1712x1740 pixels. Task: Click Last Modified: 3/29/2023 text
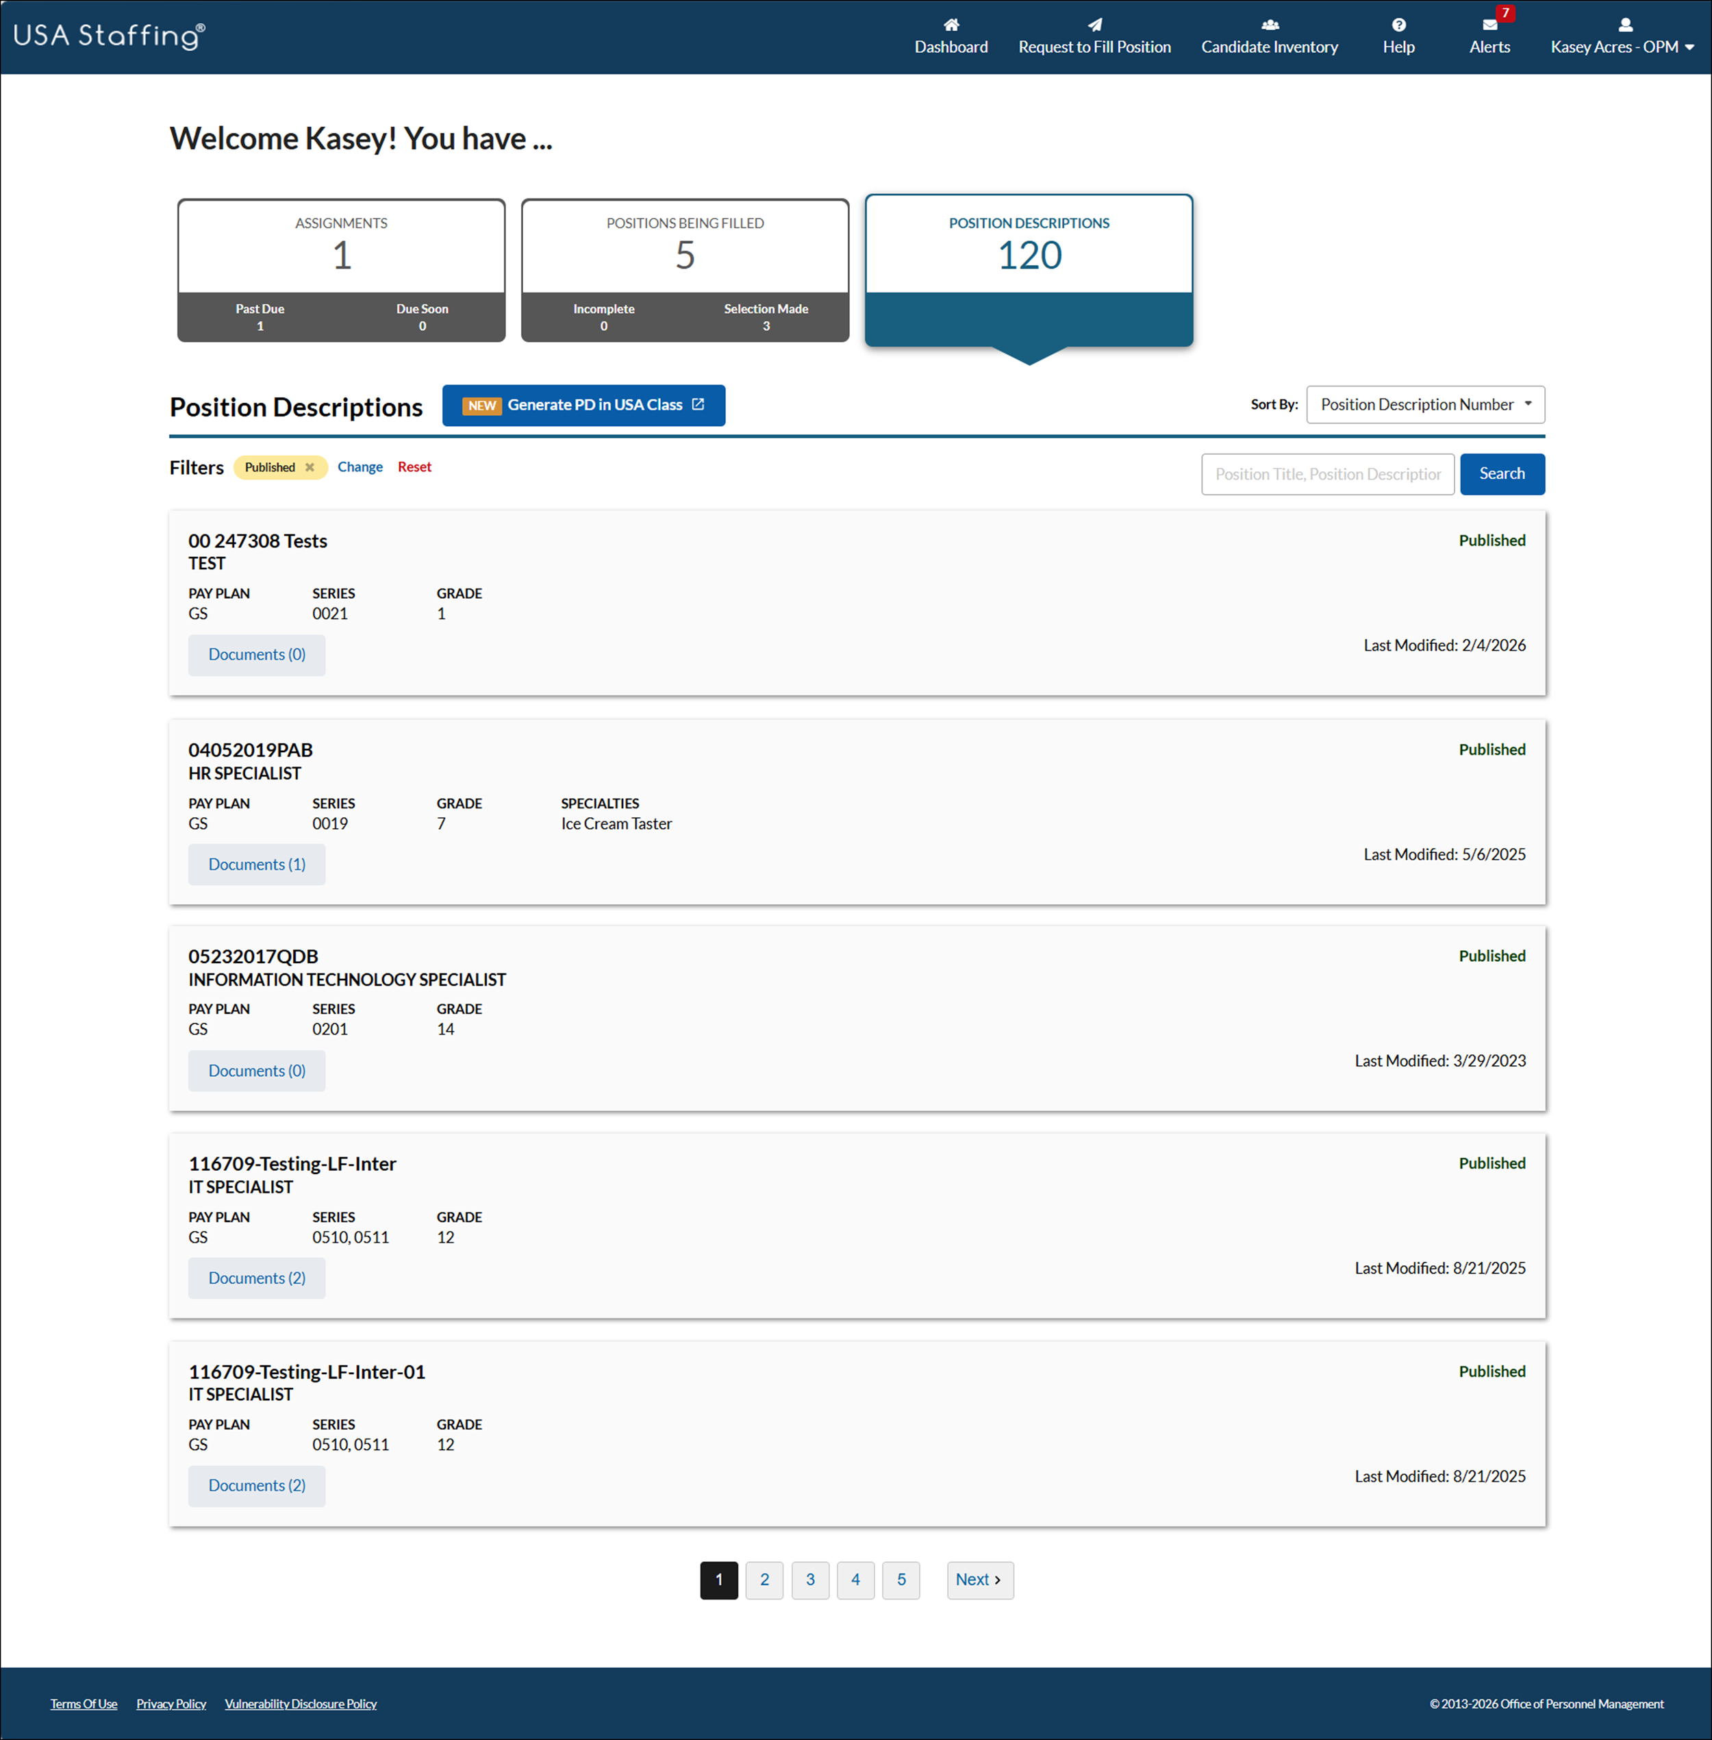tap(1439, 1060)
